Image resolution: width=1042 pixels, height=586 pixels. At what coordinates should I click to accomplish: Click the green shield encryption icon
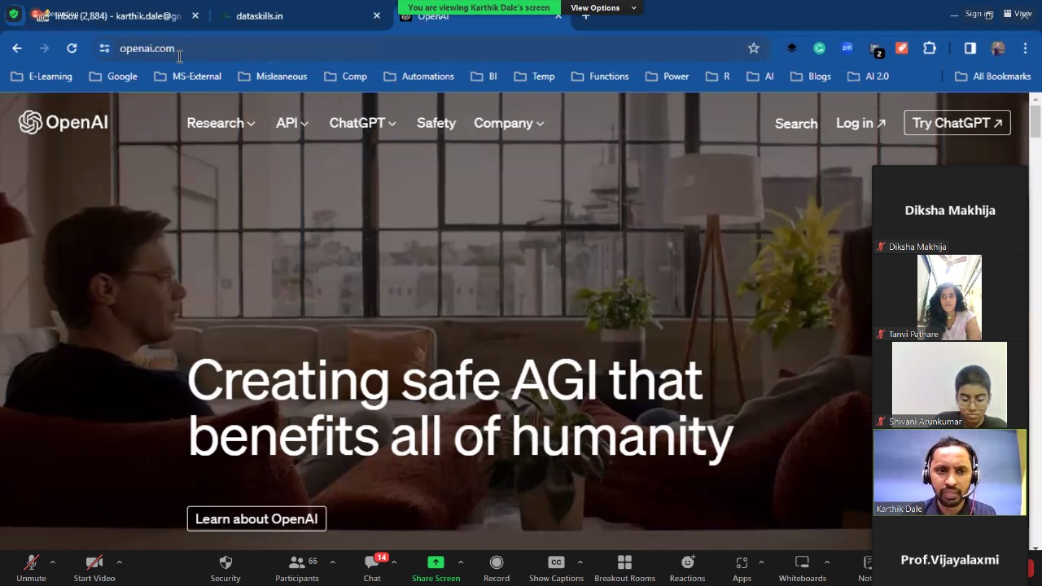13,15
